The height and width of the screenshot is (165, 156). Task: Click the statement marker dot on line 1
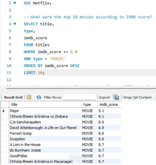tap(15, 3)
